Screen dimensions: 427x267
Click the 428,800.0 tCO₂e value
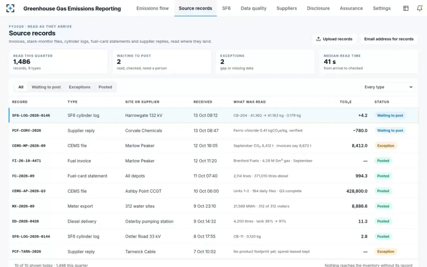click(357, 191)
